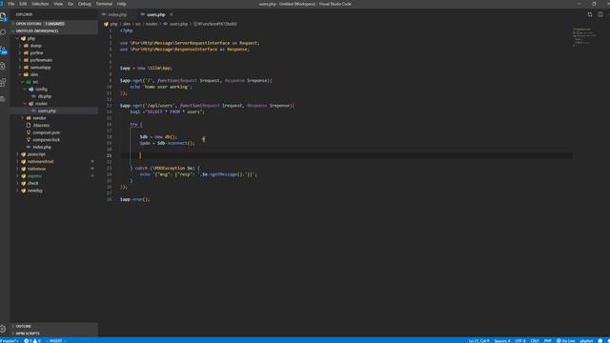Open the Go menu
Image resolution: width=610 pixels, height=343 pixels.
[71, 4]
